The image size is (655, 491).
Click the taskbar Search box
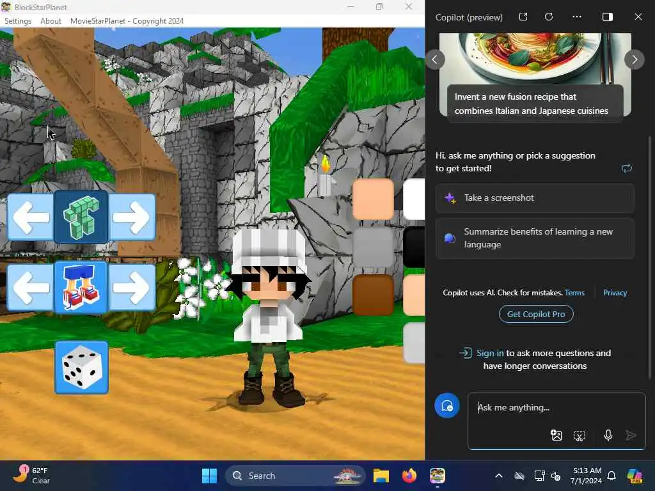pyautogui.click(x=296, y=476)
